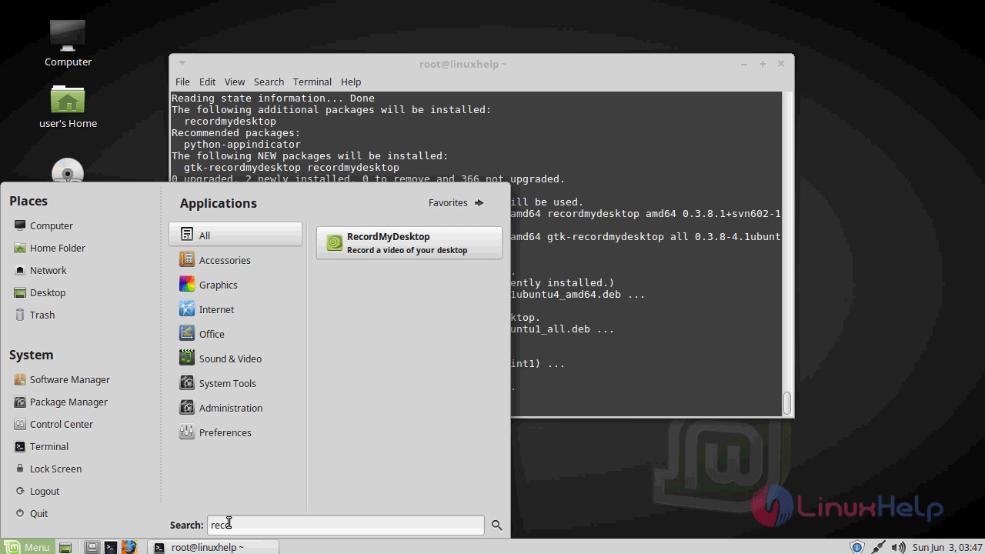Open Trash from Places
Image resolution: width=985 pixels, height=554 pixels.
tap(35, 315)
